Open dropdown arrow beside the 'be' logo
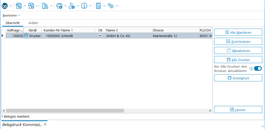 coord(11,6)
